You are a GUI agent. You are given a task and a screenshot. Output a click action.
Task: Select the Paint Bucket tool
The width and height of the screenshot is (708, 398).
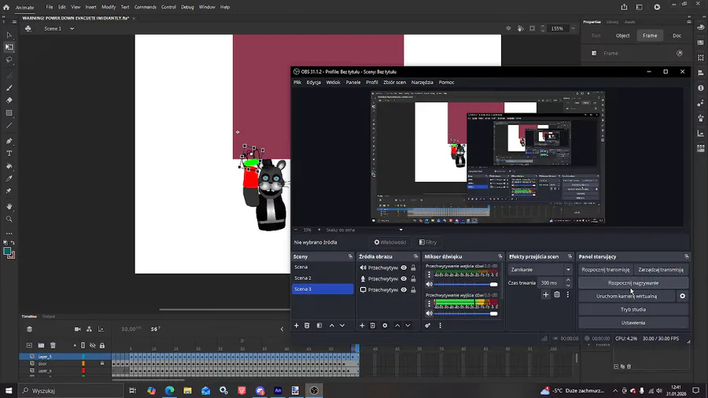[x=9, y=166]
